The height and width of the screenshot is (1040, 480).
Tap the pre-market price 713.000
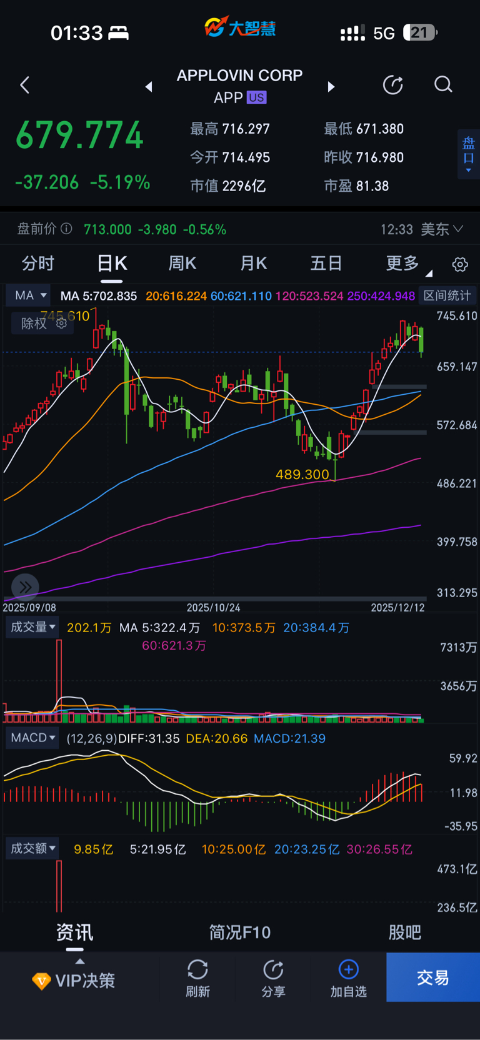(107, 229)
